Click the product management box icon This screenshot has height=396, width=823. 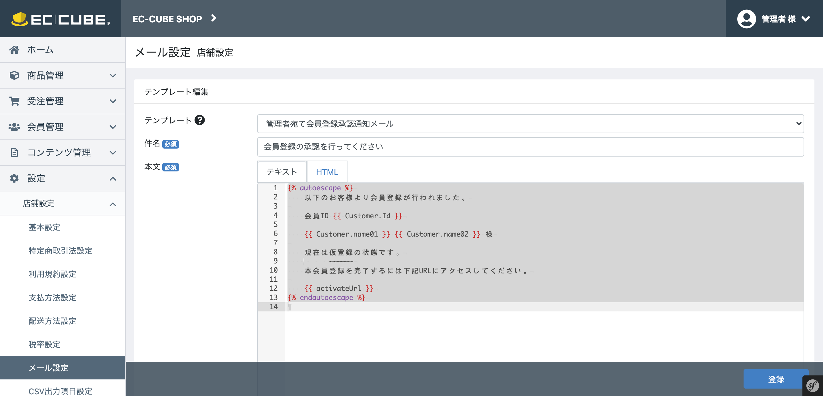14,75
